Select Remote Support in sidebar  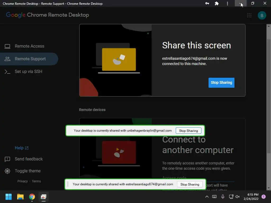coord(29,59)
